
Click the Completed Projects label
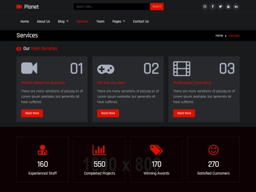[x=100, y=173]
